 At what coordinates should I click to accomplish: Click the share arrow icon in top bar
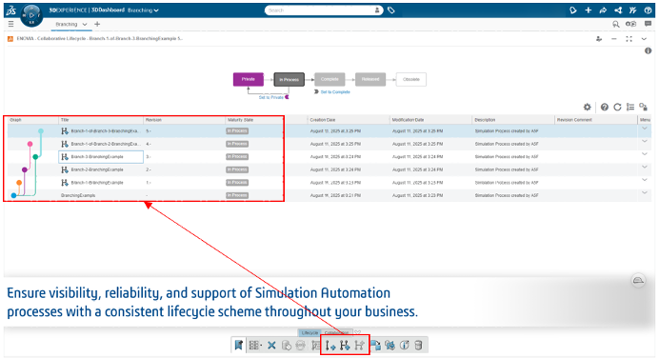point(603,10)
